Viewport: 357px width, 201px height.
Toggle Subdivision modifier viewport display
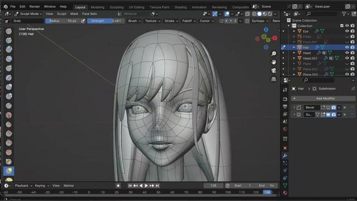pyautogui.click(x=328, y=114)
